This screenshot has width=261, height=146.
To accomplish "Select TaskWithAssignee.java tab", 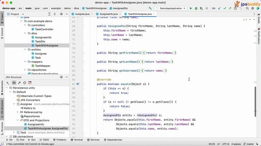I will point(140,14).
